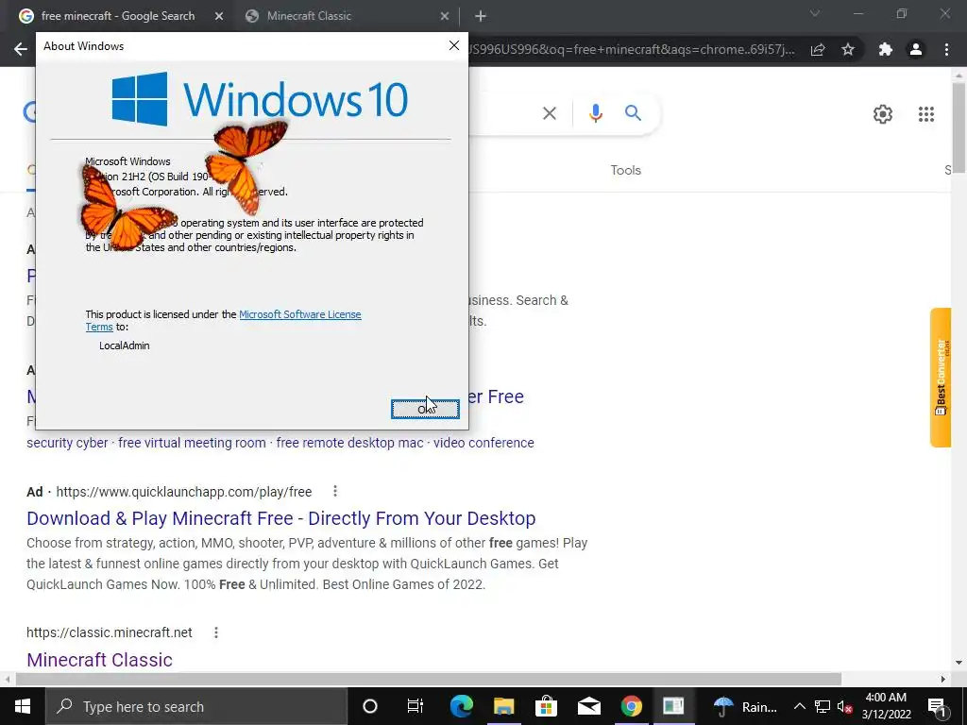Open the Chrome extensions puzzle icon
The image size is (967, 725).
pos(885,49)
